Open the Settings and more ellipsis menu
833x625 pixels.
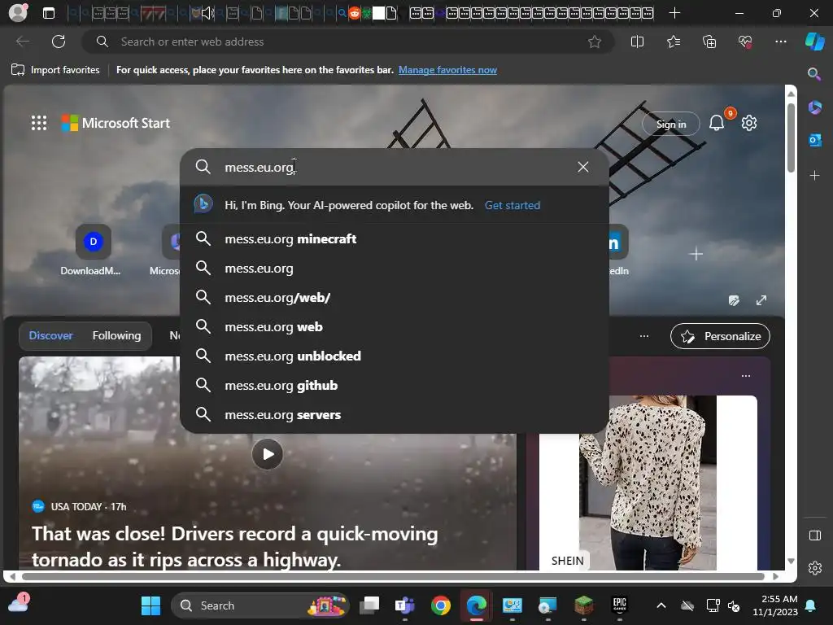pos(780,42)
